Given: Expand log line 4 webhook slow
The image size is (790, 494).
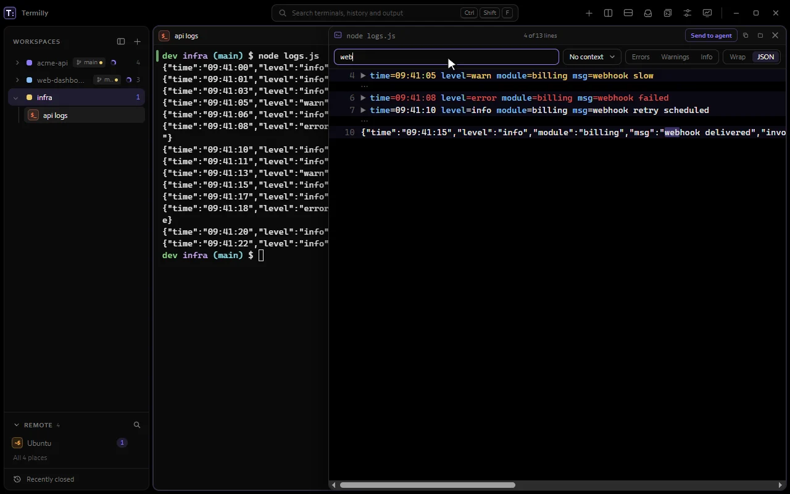Looking at the screenshot, I should pos(363,76).
